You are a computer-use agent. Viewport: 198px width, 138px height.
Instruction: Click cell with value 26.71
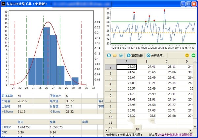pyautogui.click(x=167, y=111)
